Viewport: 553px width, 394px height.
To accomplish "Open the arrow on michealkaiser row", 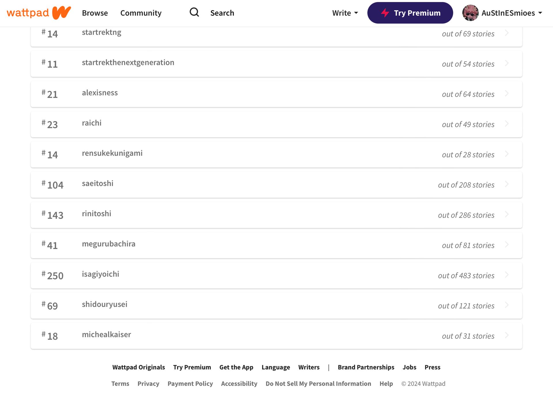I will click(507, 335).
